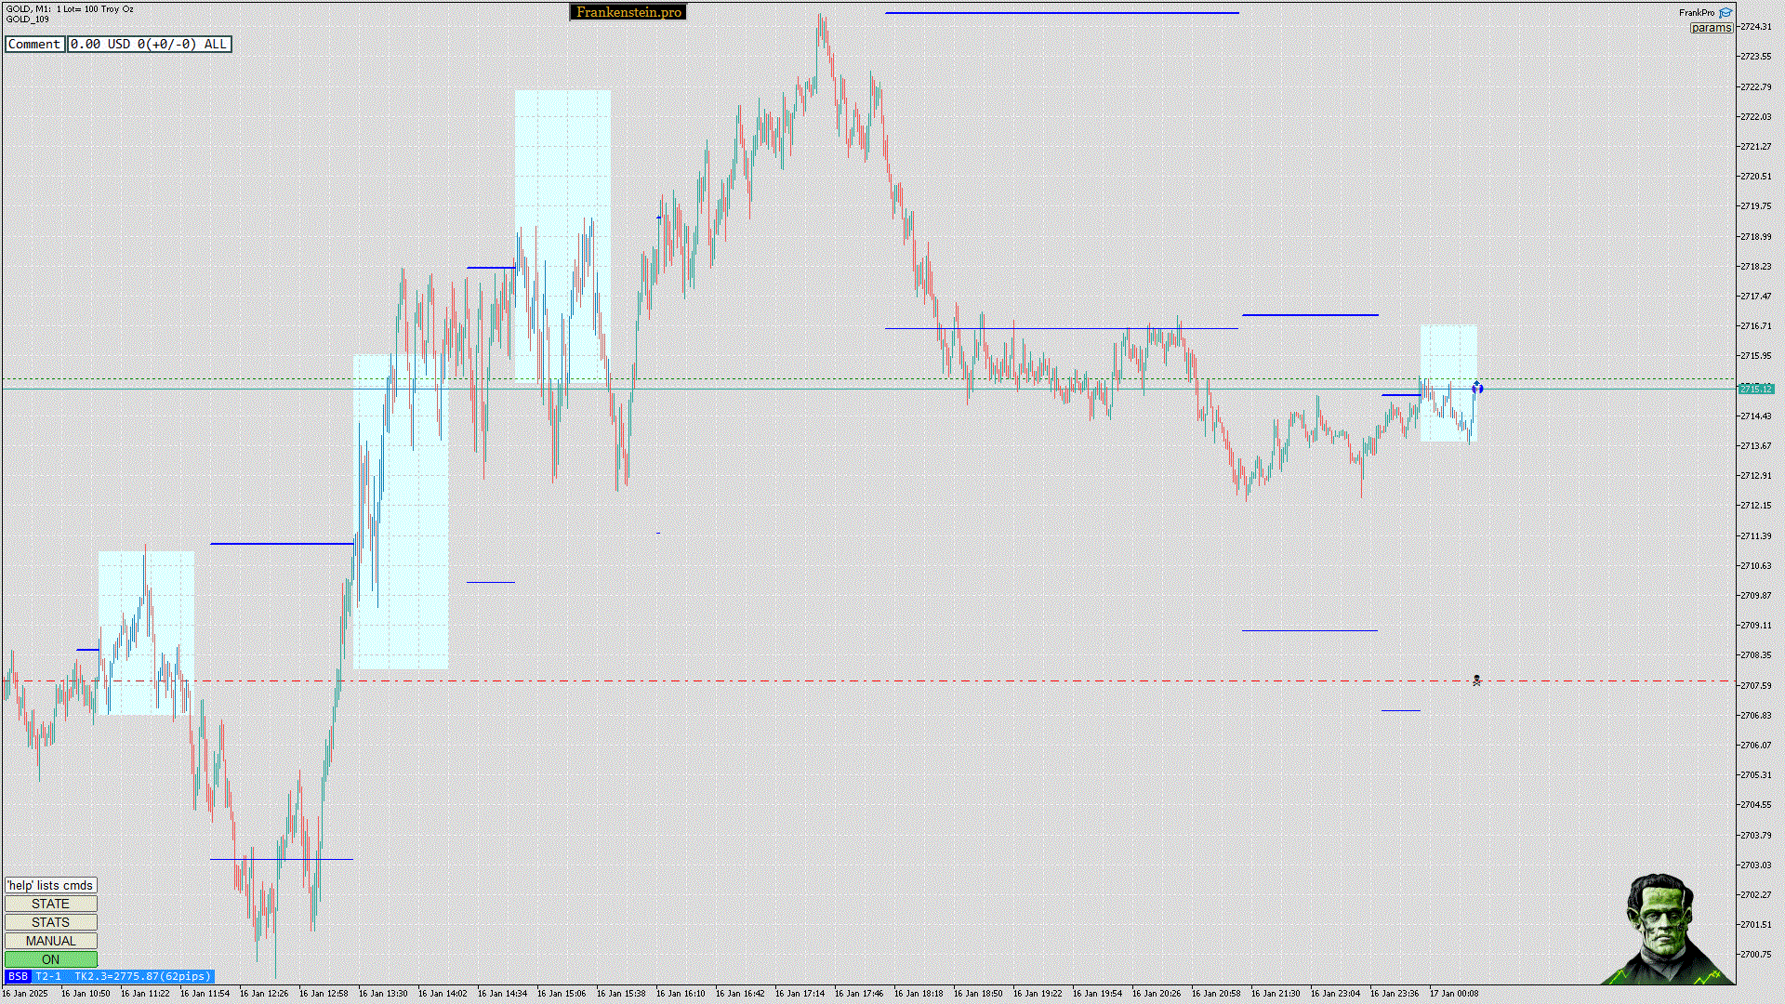Click time axis label '16 Jan 20:58'
Viewport: 1785px width, 1004px height.
(x=1216, y=994)
